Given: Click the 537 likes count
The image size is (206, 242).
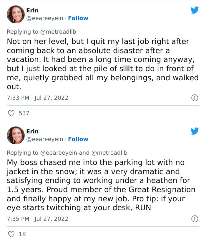Looking at the screenshot, I should pos(24,113).
